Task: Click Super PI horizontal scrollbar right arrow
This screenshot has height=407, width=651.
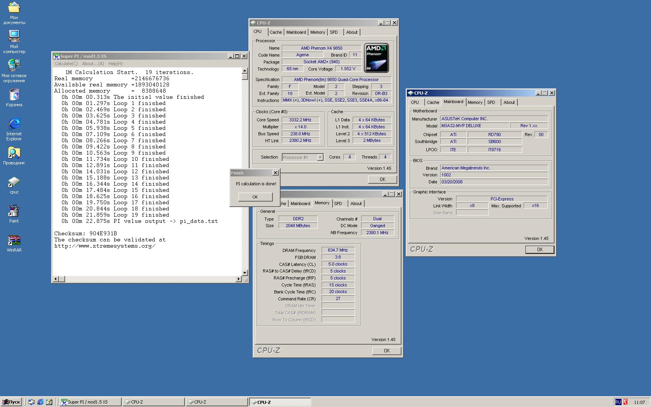Action: click(238, 279)
